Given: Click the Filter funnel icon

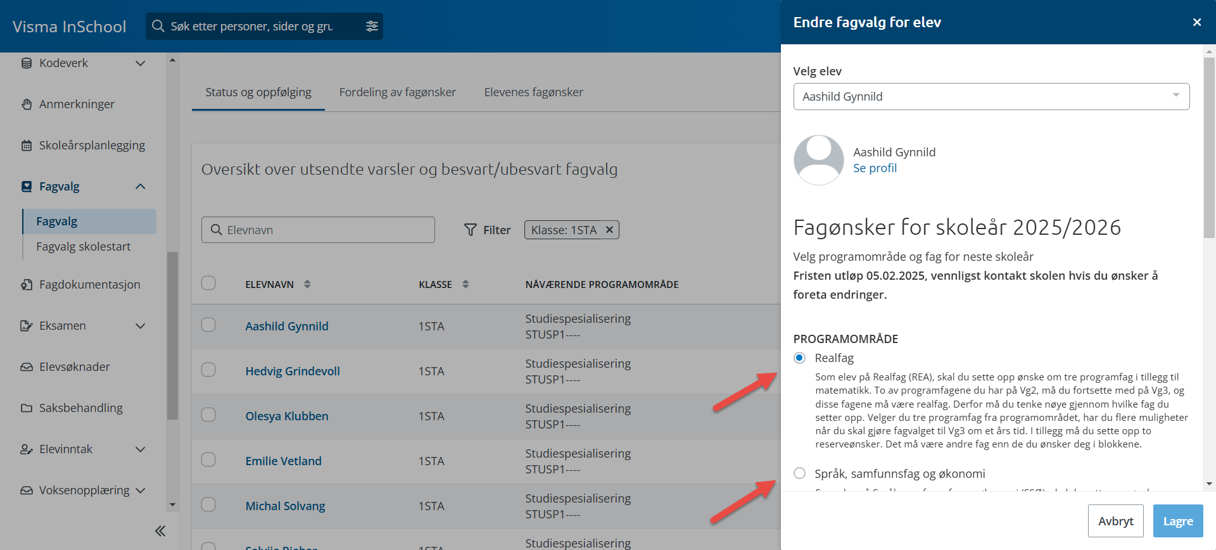Looking at the screenshot, I should 471,230.
